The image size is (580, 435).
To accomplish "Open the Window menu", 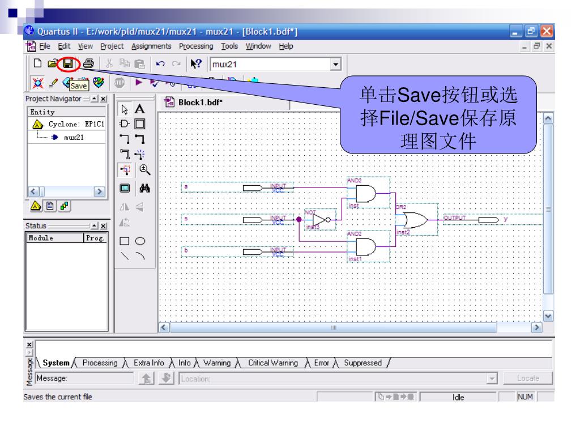I will [x=258, y=46].
